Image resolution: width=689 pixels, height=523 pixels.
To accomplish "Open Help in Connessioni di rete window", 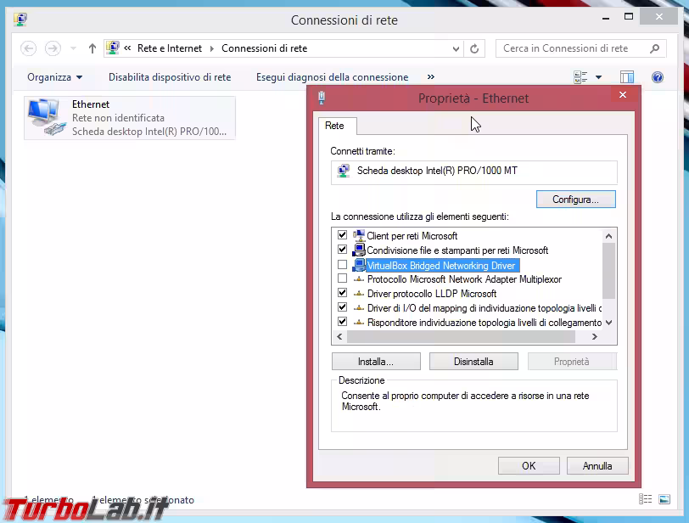I will coord(657,77).
